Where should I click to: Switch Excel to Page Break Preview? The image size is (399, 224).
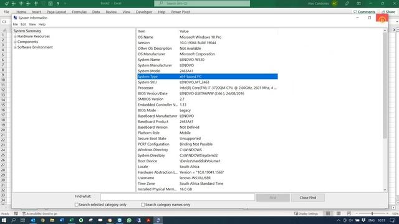[349, 213]
